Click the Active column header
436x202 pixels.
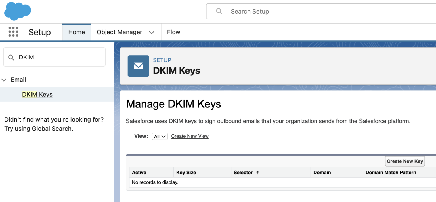[x=139, y=172]
